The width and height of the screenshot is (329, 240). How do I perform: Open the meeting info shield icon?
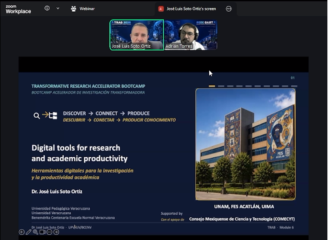(47, 8)
